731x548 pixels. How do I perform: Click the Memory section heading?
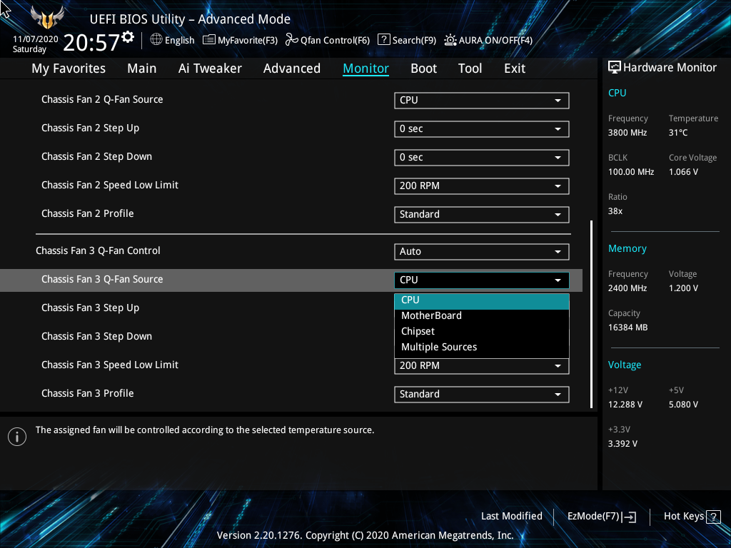(x=627, y=249)
